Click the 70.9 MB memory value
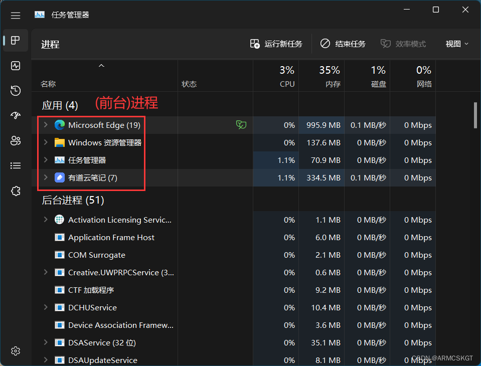This screenshot has height=366, width=481. click(326, 160)
